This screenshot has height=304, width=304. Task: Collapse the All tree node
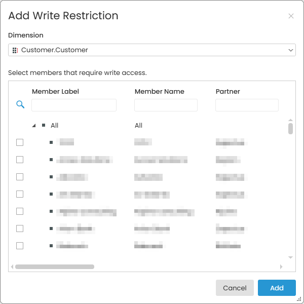(x=34, y=126)
